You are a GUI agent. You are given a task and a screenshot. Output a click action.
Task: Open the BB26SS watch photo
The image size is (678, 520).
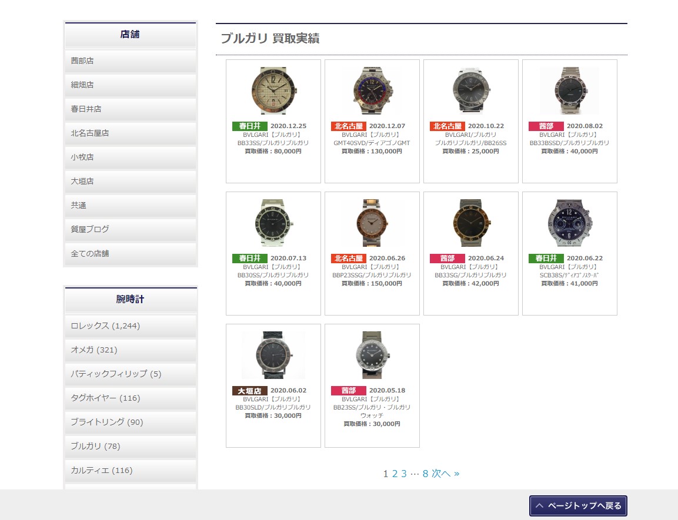470,90
